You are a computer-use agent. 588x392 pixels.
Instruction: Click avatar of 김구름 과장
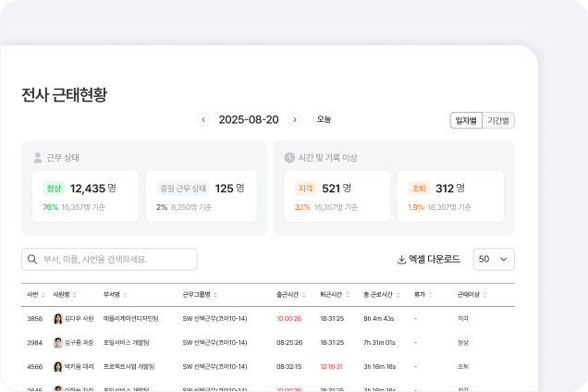point(57,342)
